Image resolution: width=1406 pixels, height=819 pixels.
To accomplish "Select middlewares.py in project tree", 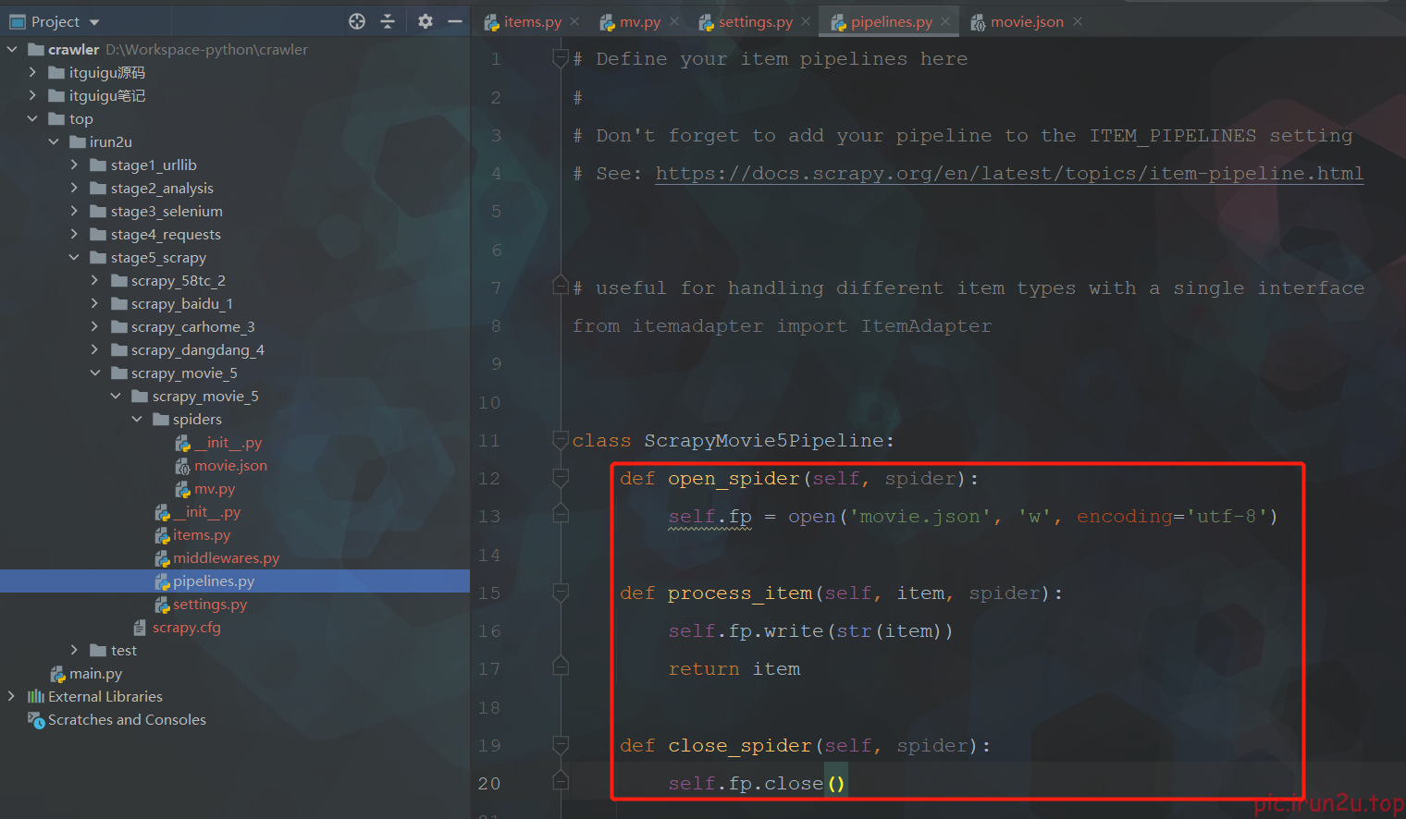I will click(x=226, y=557).
